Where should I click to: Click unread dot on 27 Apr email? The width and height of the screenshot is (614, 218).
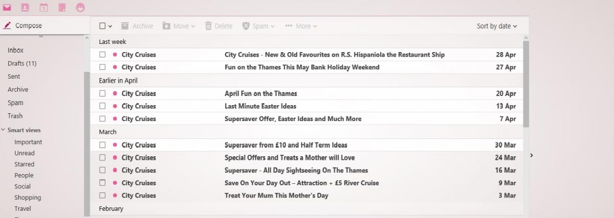[x=115, y=67]
